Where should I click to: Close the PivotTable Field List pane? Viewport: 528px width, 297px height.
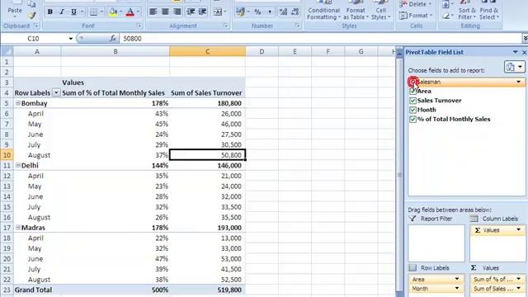click(525, 52)
